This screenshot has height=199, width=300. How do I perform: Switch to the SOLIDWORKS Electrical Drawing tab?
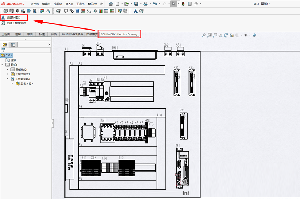tap(120, 34)
